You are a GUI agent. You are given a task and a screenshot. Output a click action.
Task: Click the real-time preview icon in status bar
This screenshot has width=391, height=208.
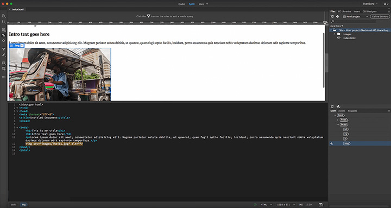pyautogui.click(x=321, y=205)
